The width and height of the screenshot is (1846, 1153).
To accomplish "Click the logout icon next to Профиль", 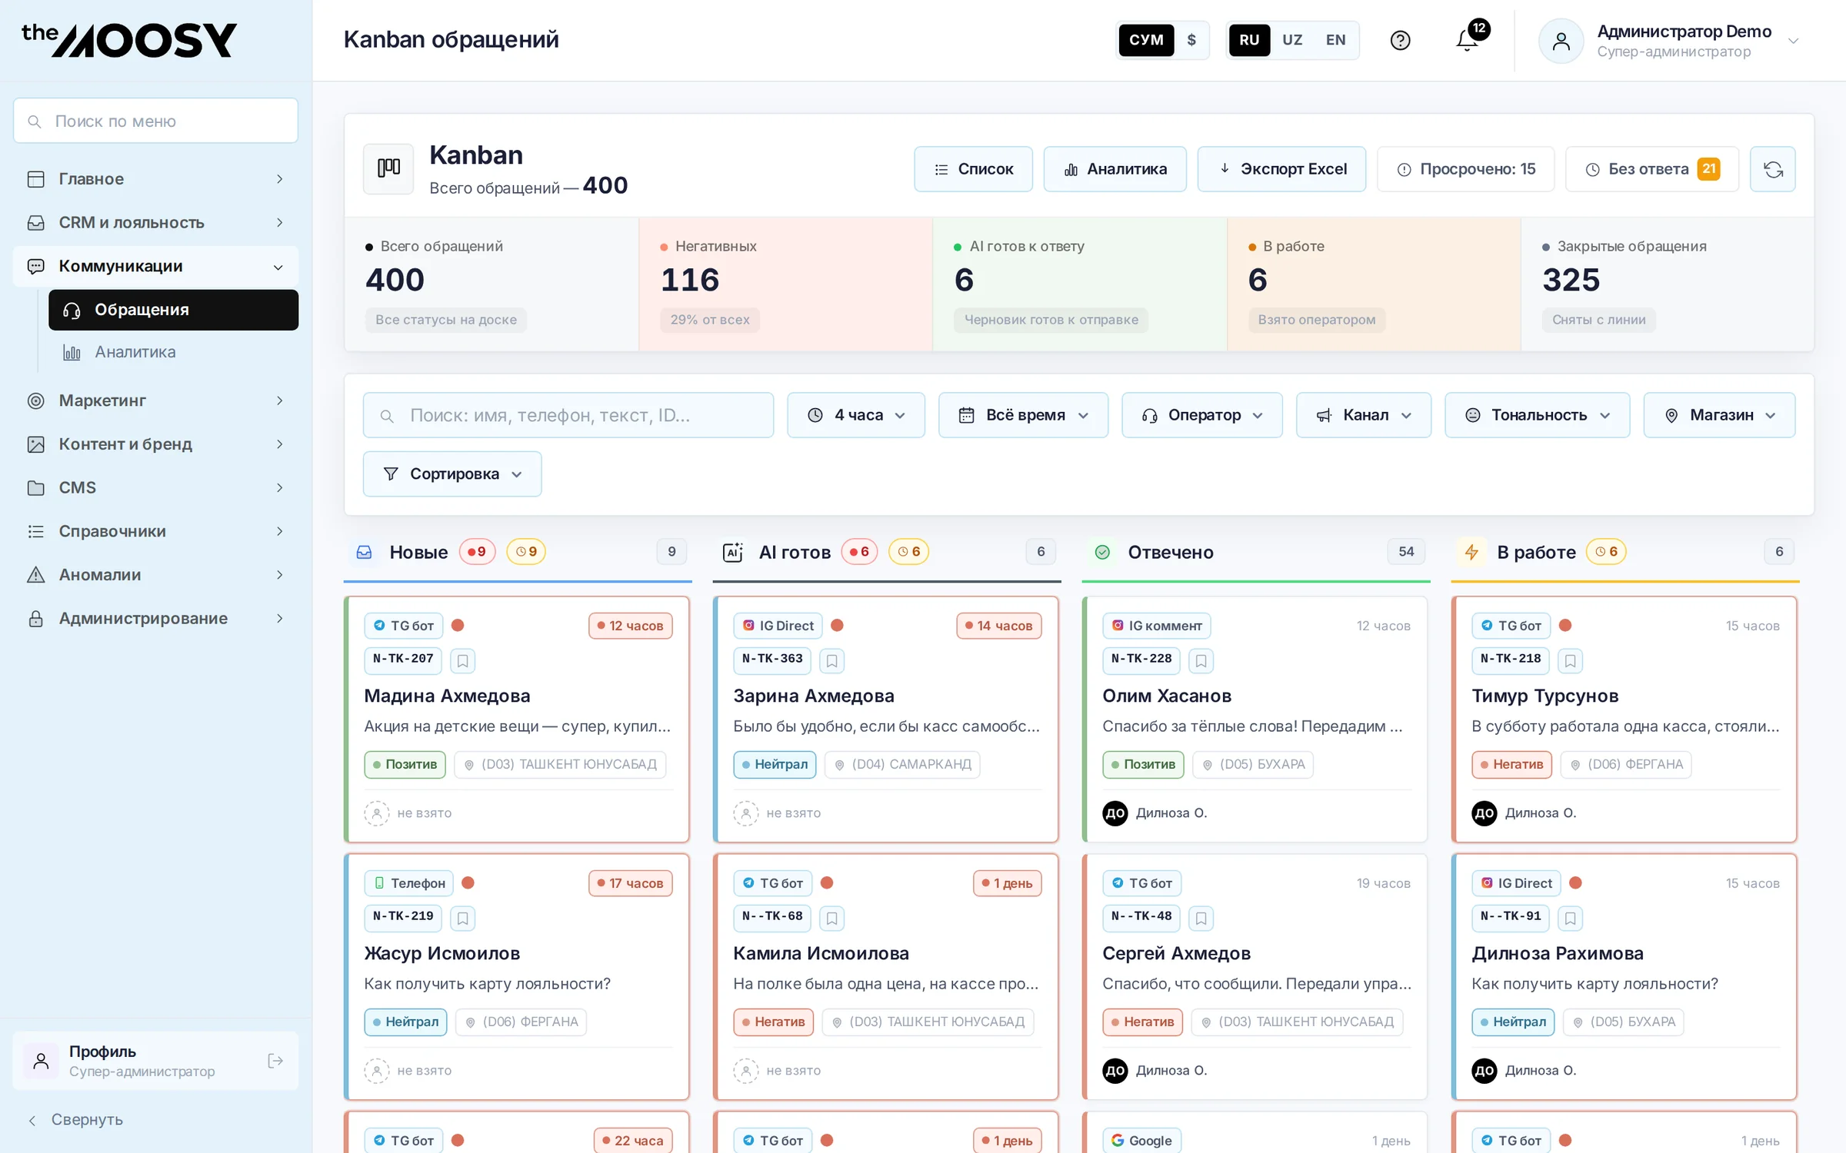I will coord(275,1061).
